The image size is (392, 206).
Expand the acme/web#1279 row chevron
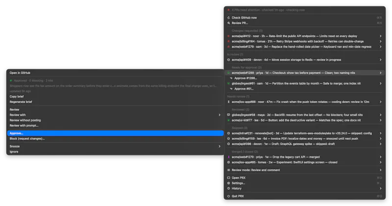[381, 47]
